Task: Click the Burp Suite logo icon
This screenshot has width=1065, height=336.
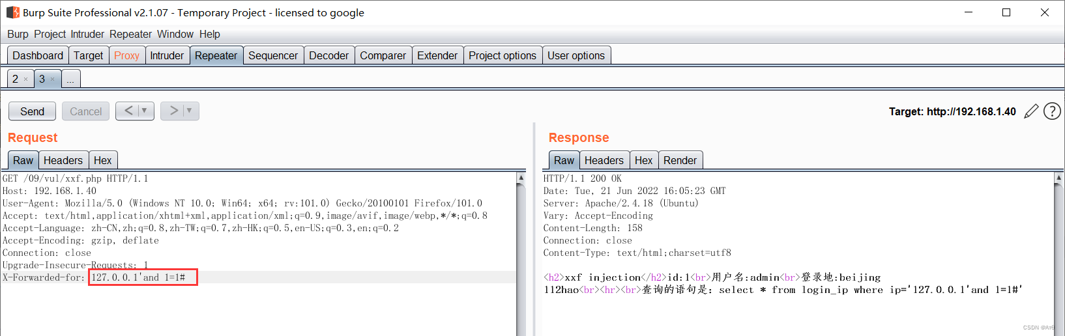Action: (x=13, y=12)
